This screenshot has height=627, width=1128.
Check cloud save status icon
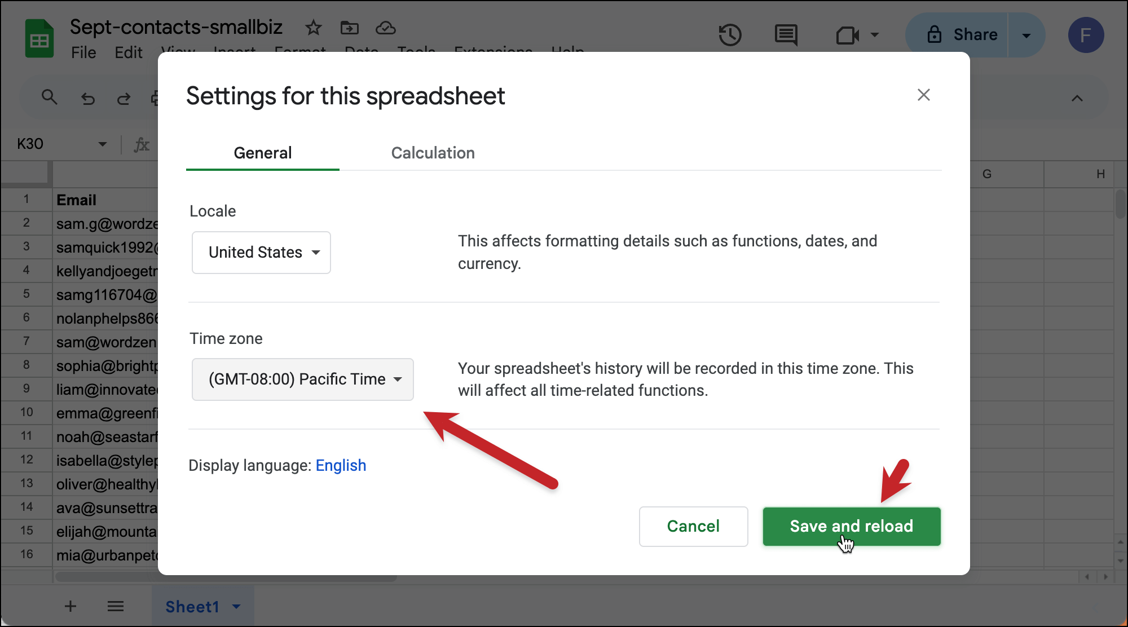click(386, 27)
